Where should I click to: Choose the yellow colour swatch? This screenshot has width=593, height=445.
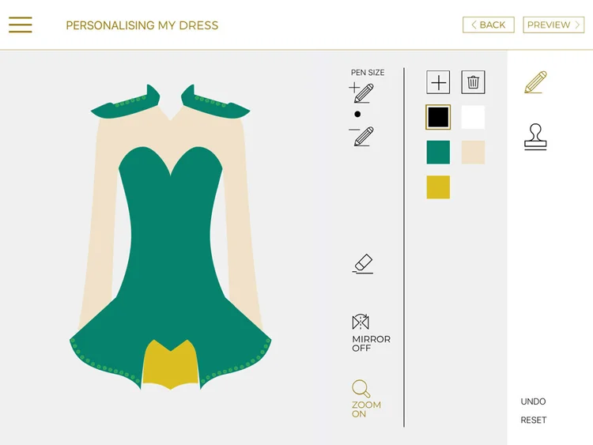[438, 187]
